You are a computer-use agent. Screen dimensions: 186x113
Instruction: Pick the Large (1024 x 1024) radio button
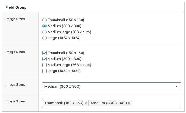(44, 38)
